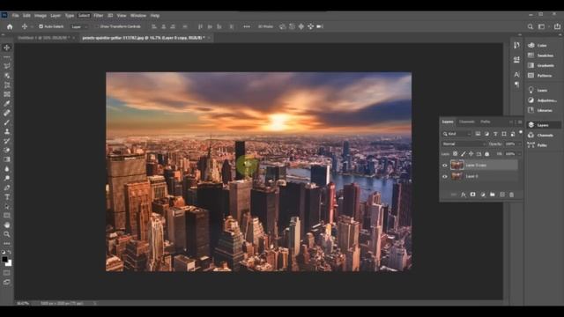Viewport: 564px width, 317px height.
Task: Open the Auto-Select Layer dropdown
Action: [79, 26]
